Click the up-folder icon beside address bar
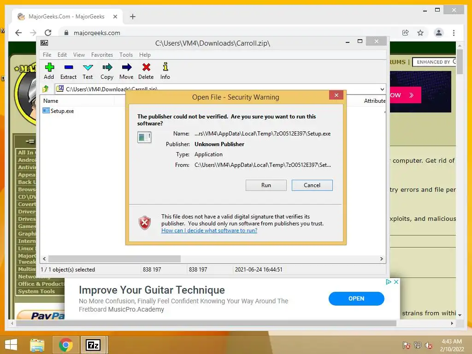 tap(46, 89)
